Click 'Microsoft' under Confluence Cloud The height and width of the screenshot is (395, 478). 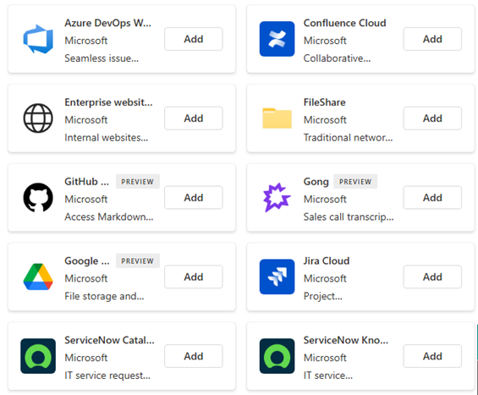pyautogui.click(x=325, y=41)
